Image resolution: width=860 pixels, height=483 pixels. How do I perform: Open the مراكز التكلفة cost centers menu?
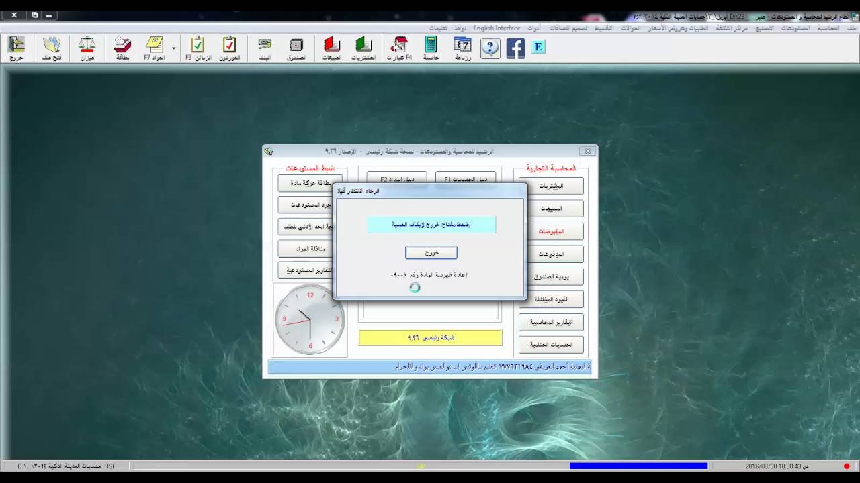732,28
